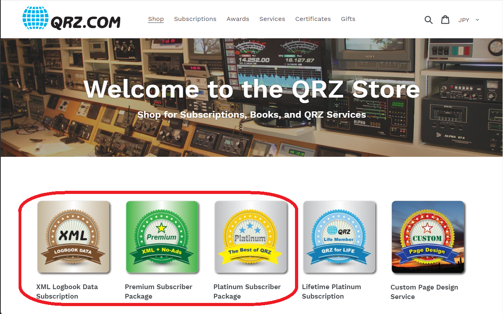Open the Shop menu item
Screen dimensions: 503x314
point(156,19)
